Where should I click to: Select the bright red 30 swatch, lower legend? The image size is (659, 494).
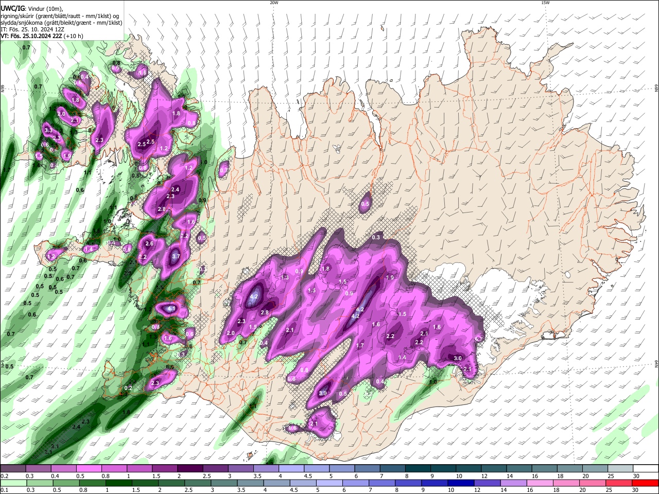(x=646, y=483)
